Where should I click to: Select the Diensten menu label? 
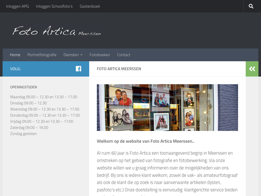[71, 55]
